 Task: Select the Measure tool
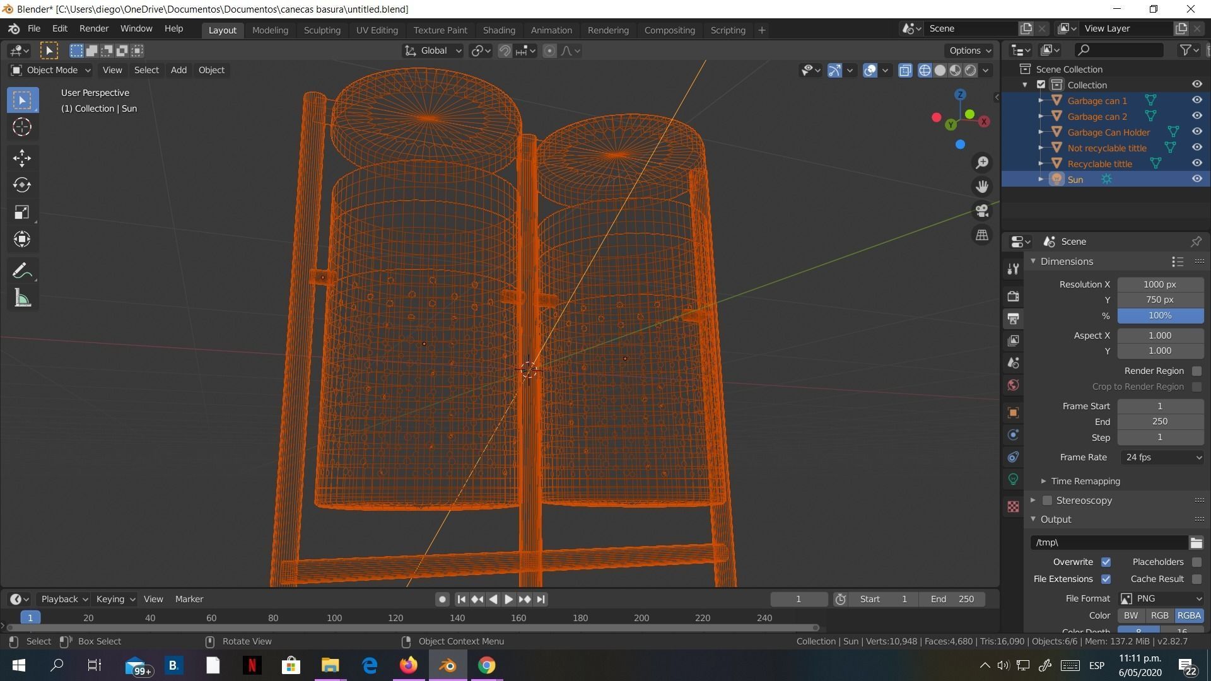(22, 298)
